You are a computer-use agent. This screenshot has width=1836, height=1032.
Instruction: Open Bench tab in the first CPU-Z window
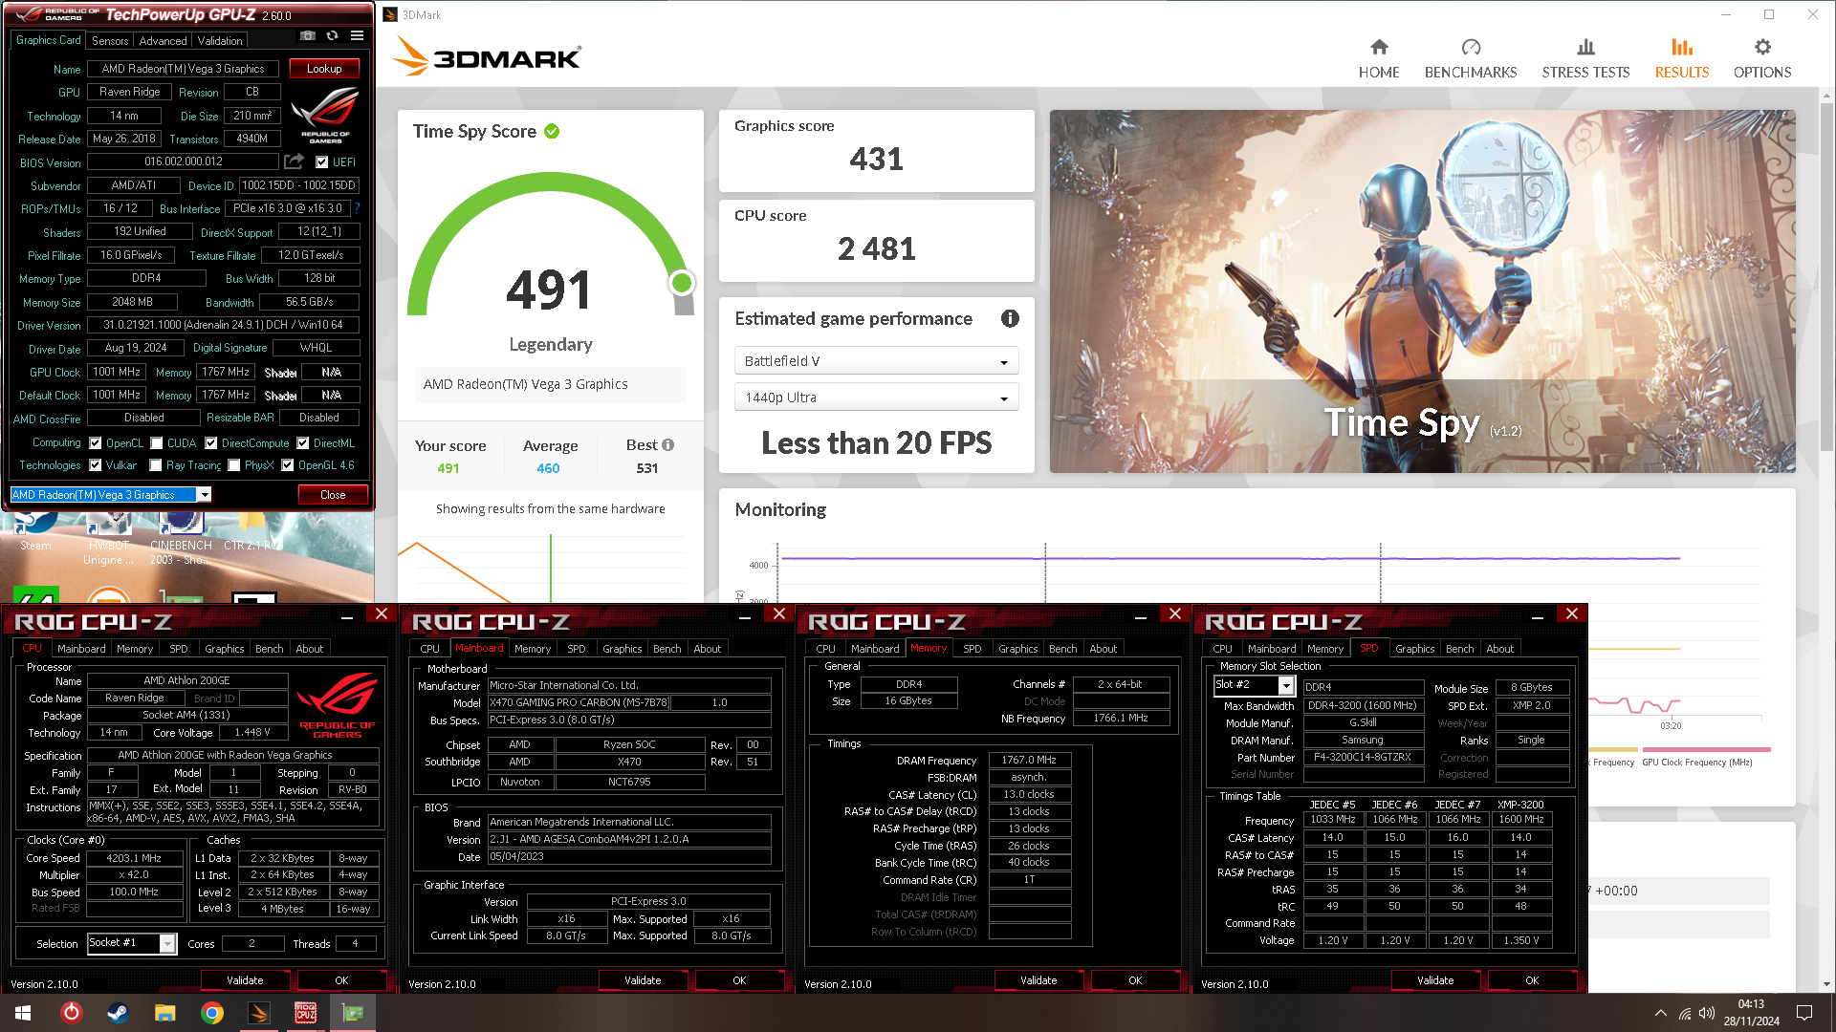pos(270,649)
